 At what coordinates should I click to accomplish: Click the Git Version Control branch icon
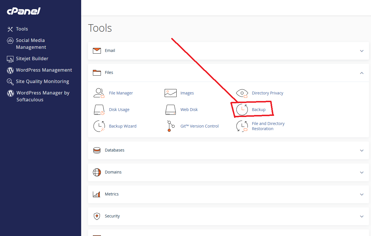click(x=171, y=126)
